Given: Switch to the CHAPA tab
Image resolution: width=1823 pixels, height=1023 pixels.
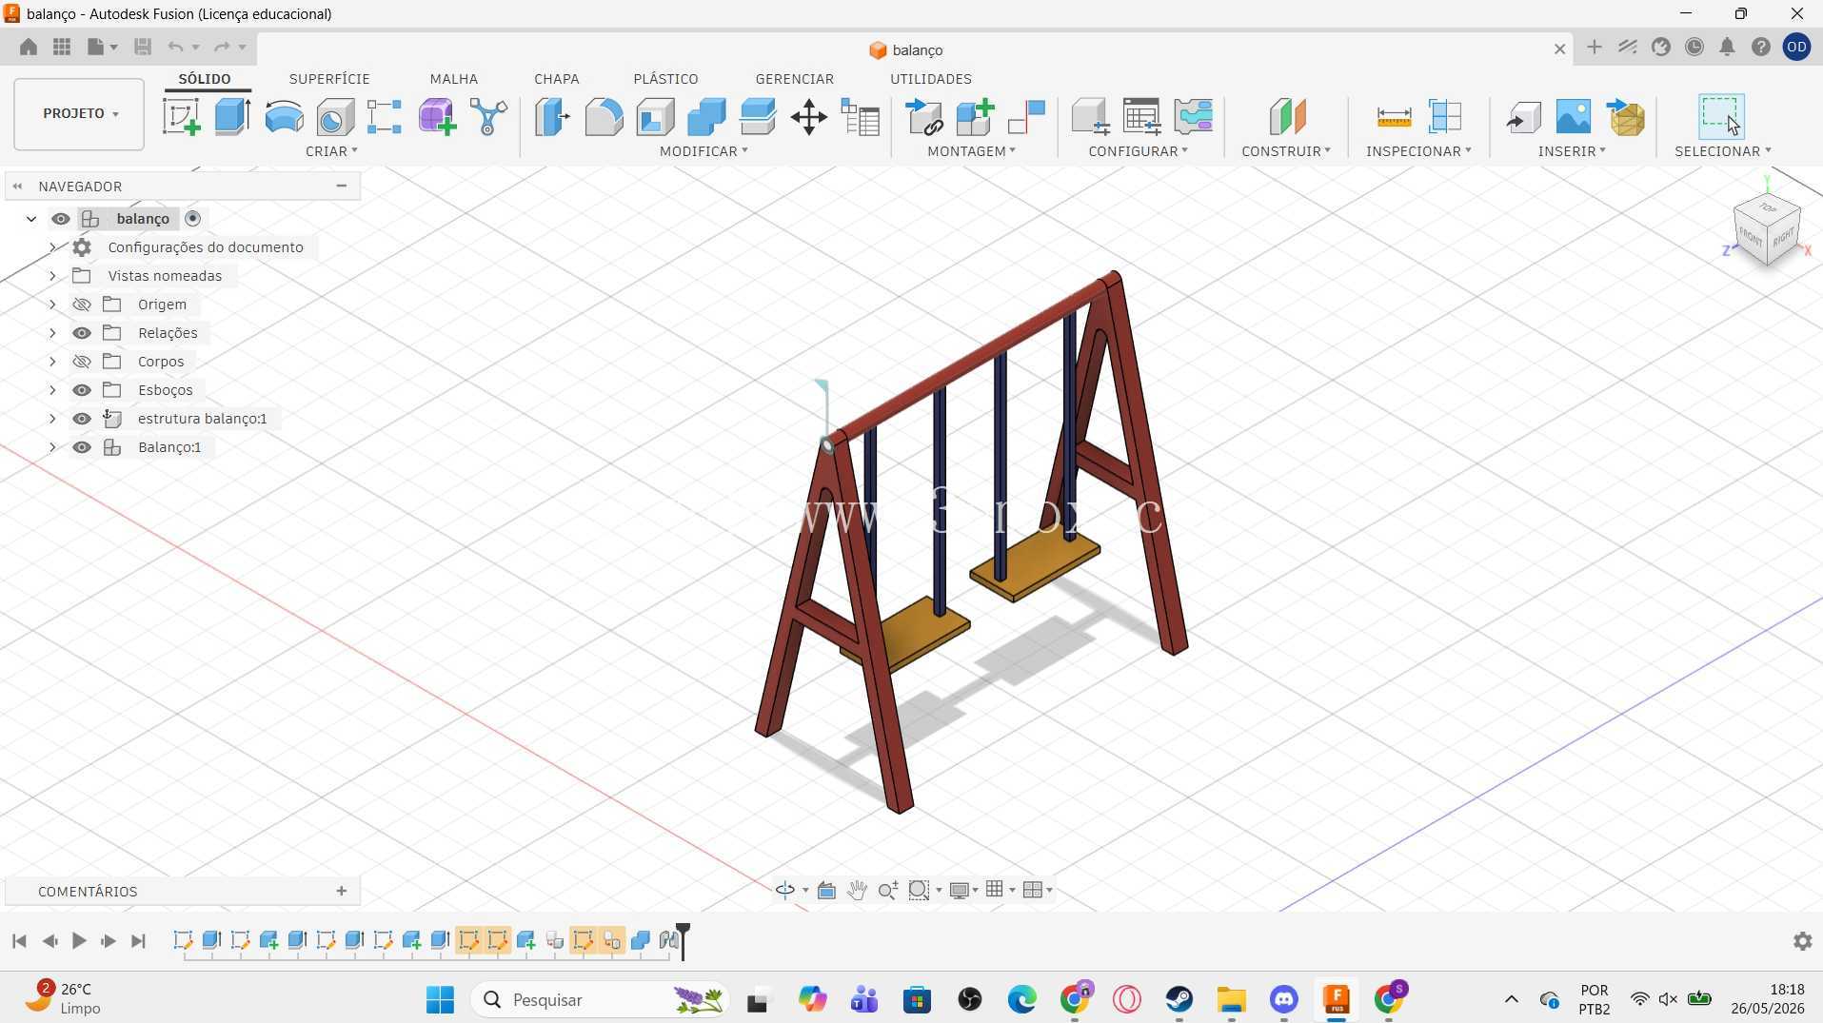Looking at the screenshot, I should coord(556,79).
